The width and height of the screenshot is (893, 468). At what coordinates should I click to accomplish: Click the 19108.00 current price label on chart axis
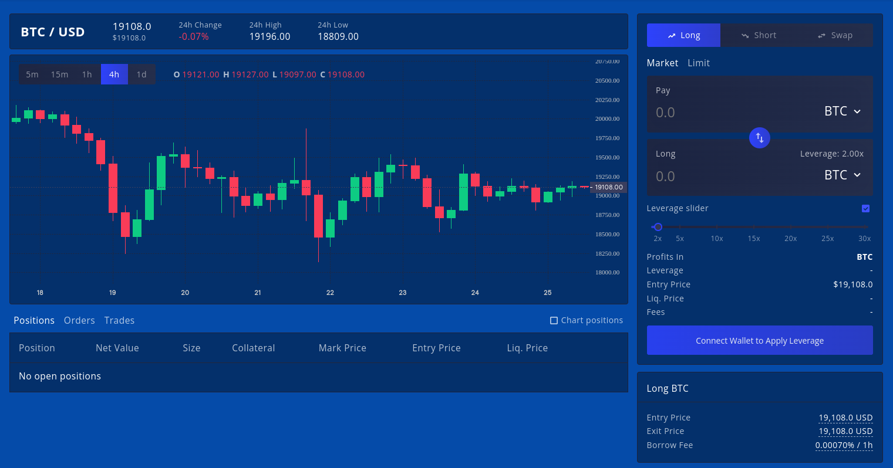tap(608, 187)
